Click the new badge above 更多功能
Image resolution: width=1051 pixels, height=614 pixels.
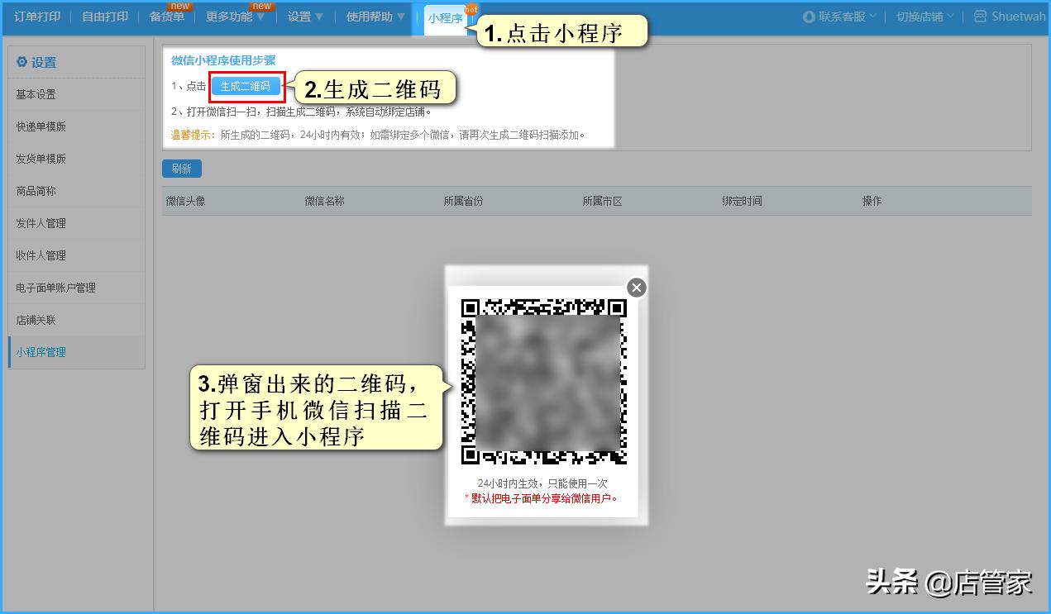point(261,5)
